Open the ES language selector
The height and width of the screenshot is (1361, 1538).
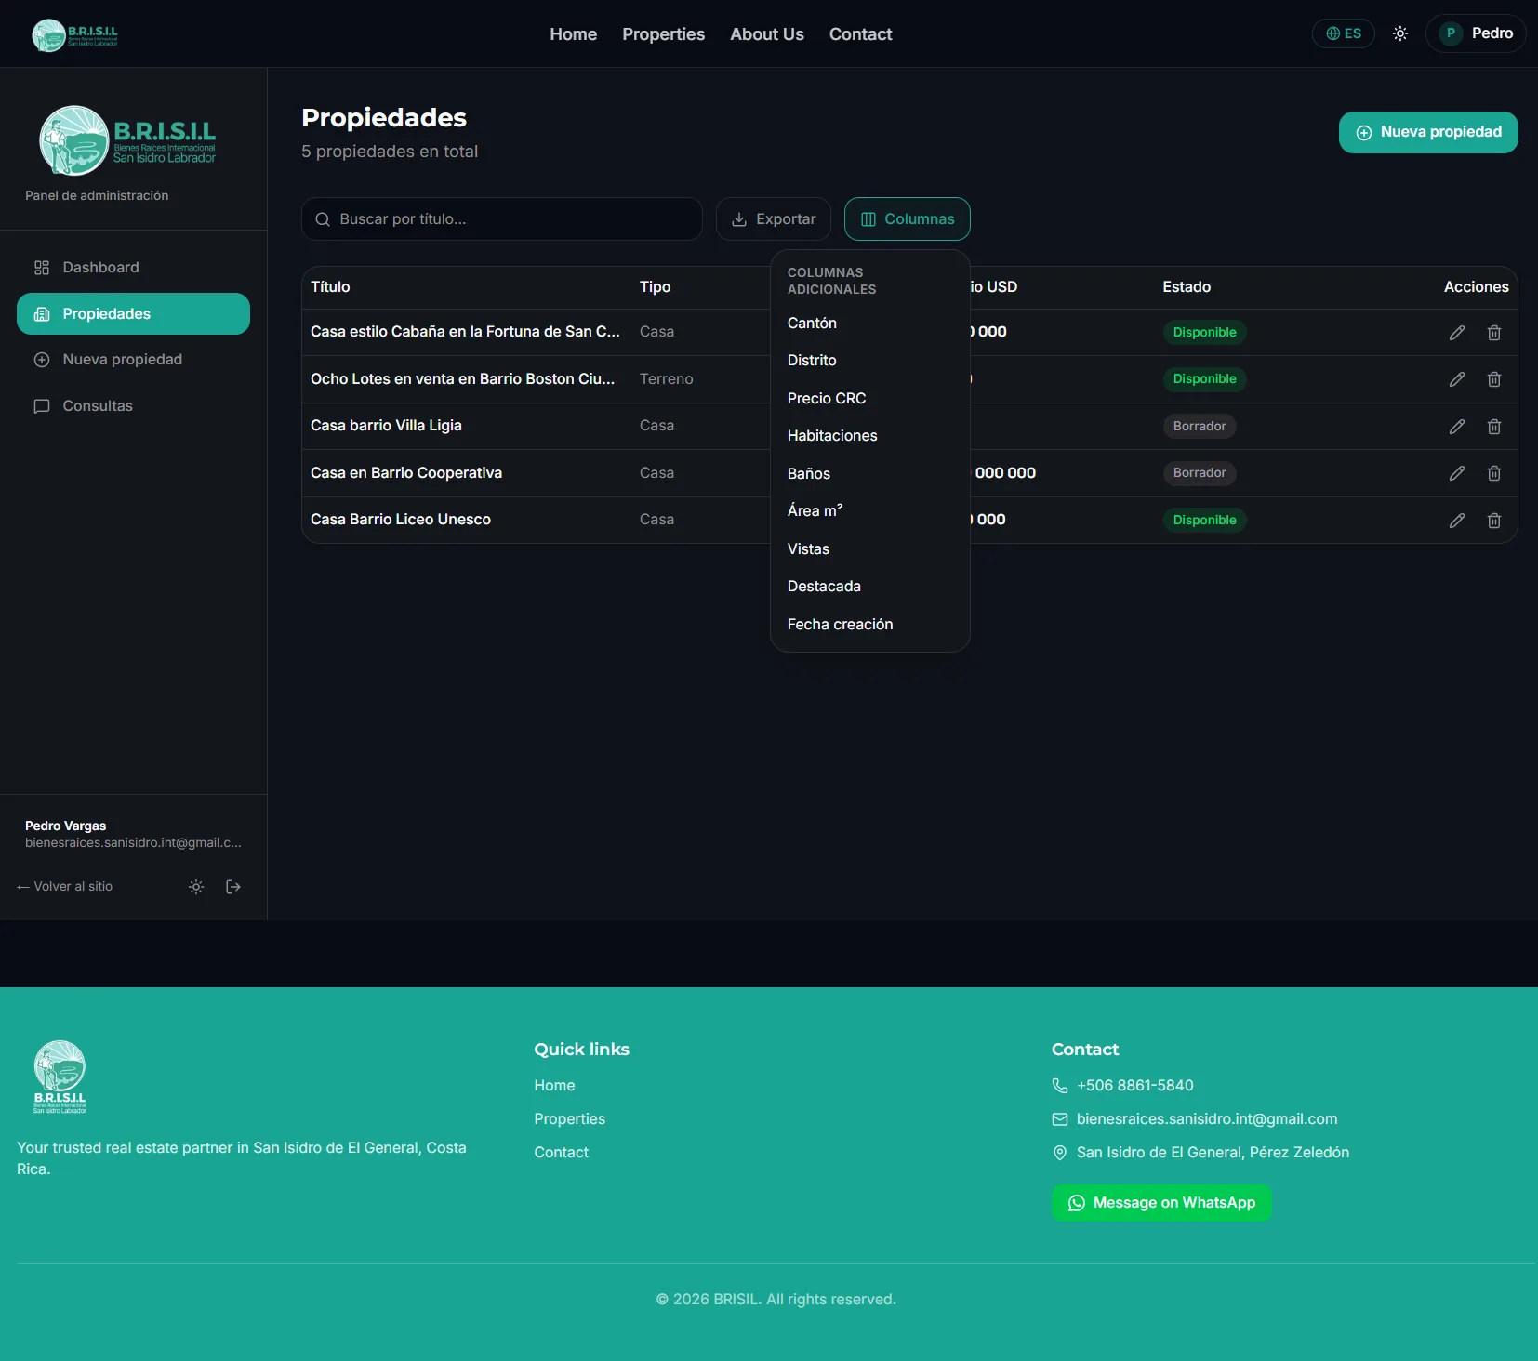pos(1343,33)
